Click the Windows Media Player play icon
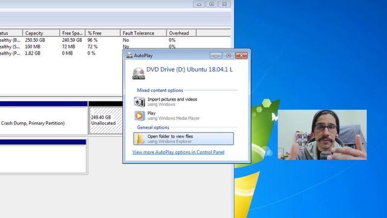 coord(140,116)
